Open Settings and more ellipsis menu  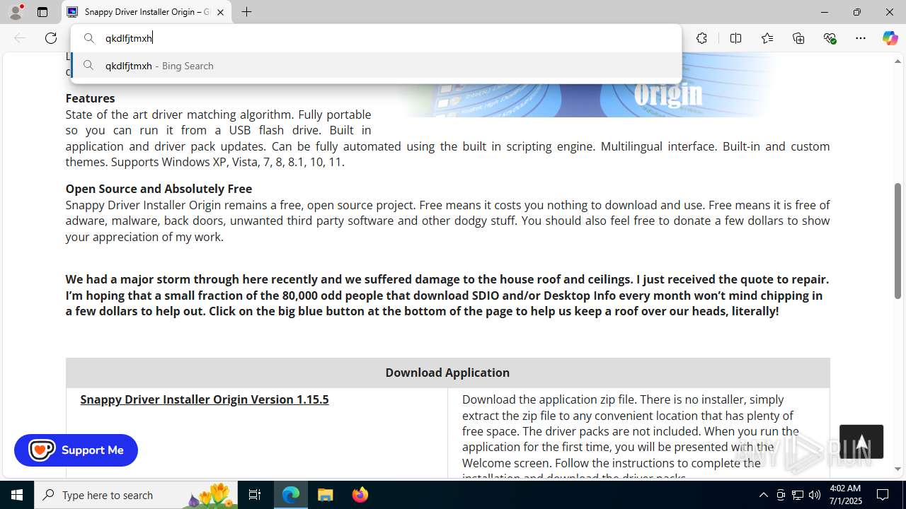click(861, 38)
